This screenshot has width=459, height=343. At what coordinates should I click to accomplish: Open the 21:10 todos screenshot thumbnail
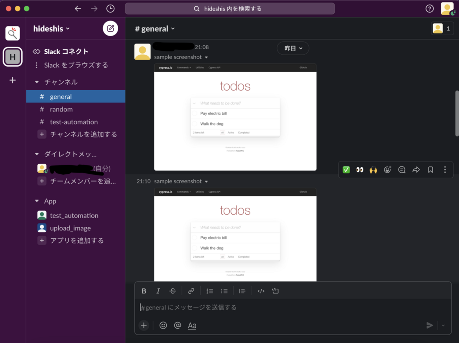point(235,234)
